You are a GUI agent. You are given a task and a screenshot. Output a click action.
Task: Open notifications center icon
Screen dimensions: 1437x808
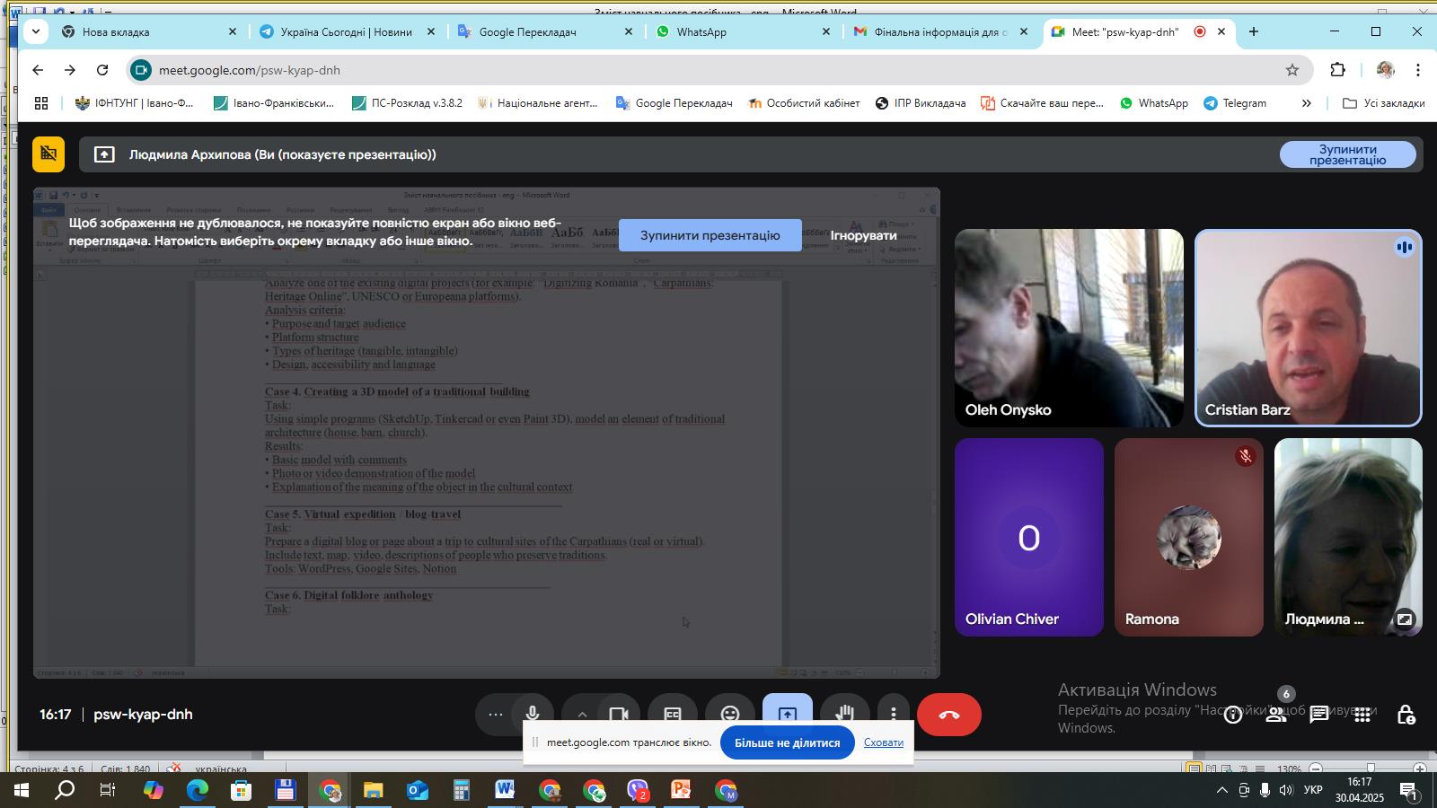tap(1409, 791)
